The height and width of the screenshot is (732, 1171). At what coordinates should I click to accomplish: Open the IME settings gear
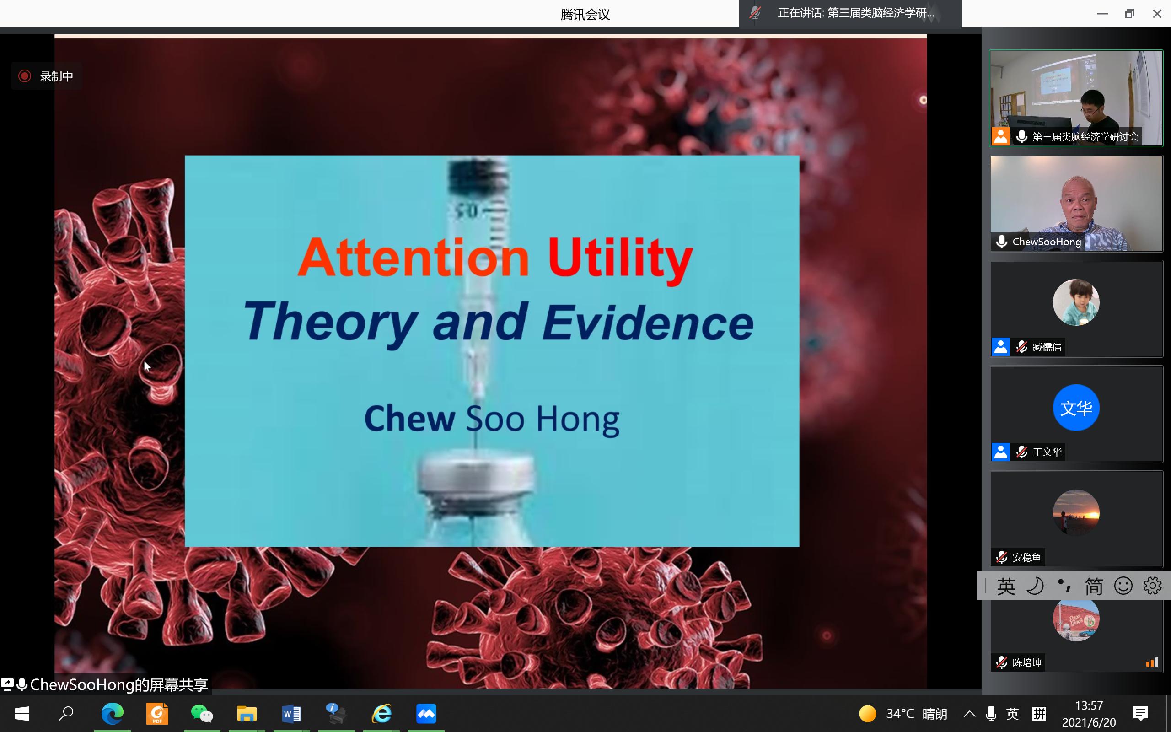[1153, 586]
